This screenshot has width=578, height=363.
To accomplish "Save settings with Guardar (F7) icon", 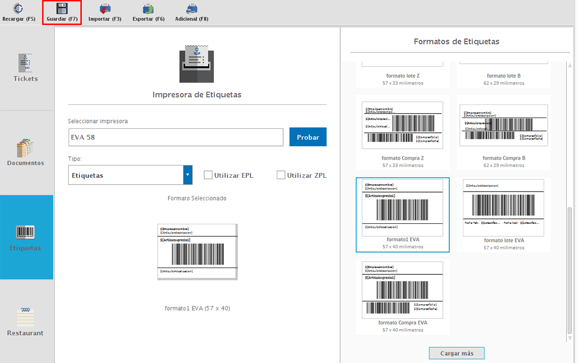I will click(62, 9).
